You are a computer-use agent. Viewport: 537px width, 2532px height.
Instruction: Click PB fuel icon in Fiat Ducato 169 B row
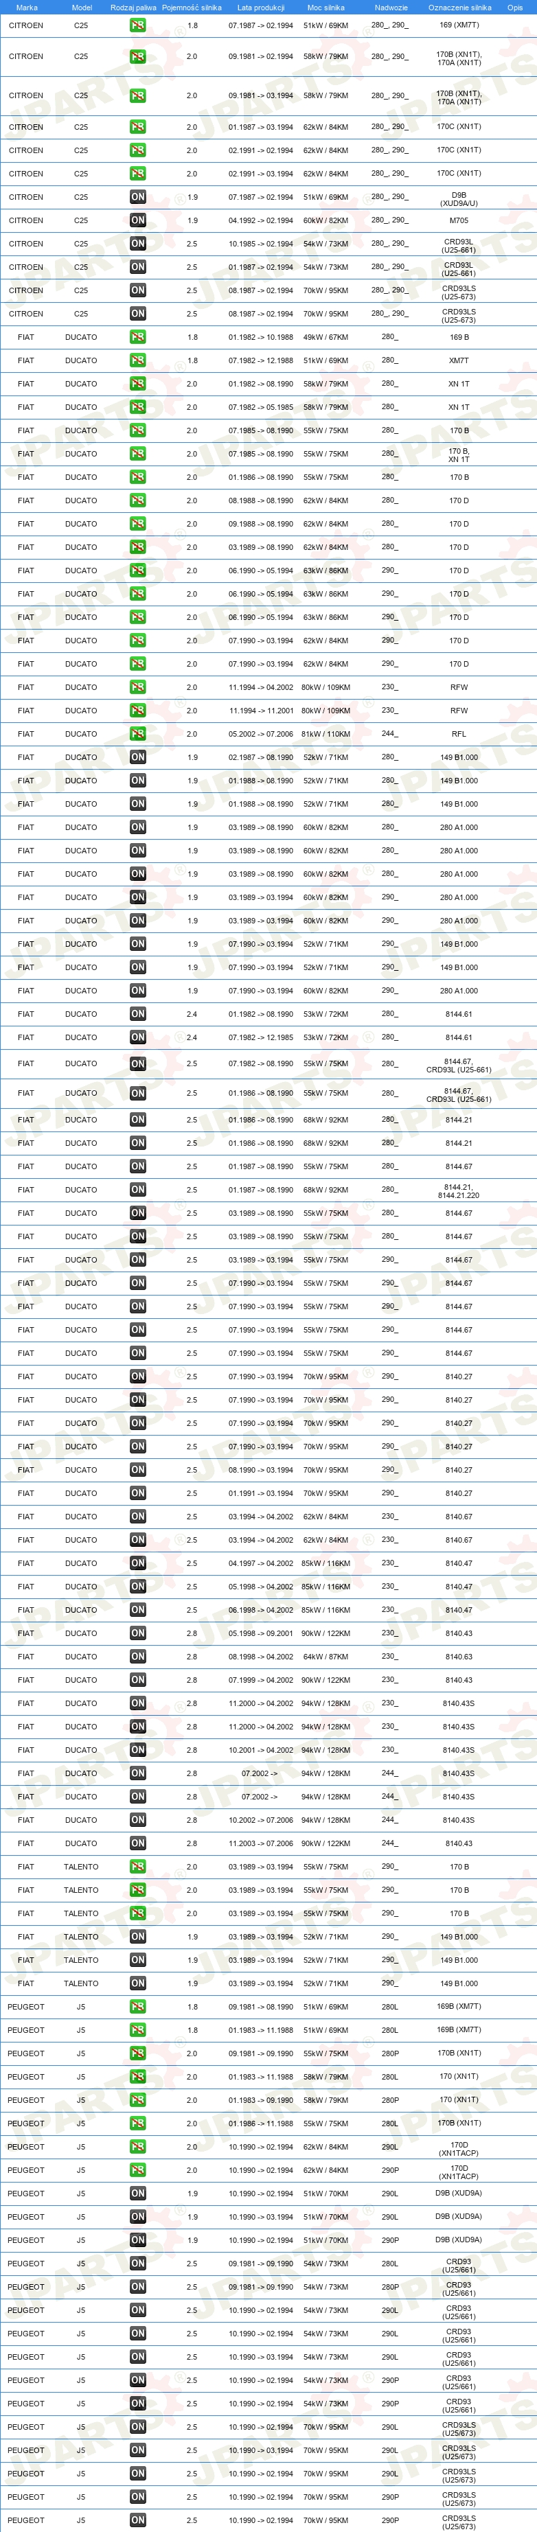[x=138, y=337]
